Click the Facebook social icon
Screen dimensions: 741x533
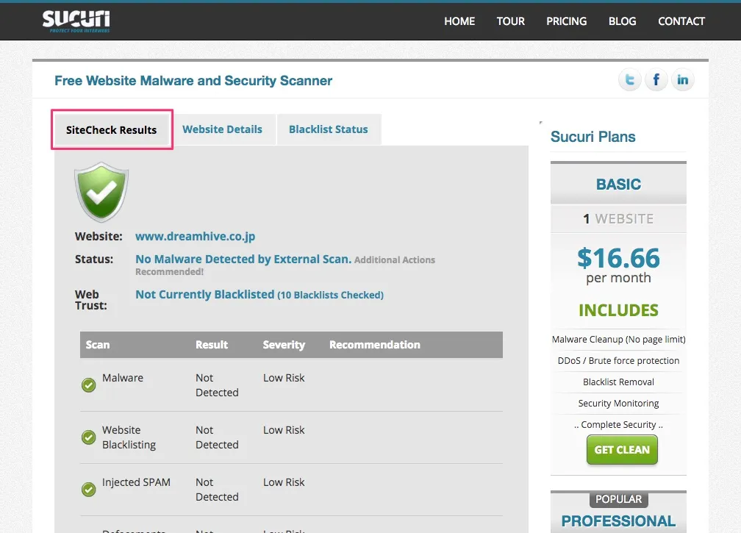[x=656, y=80]
